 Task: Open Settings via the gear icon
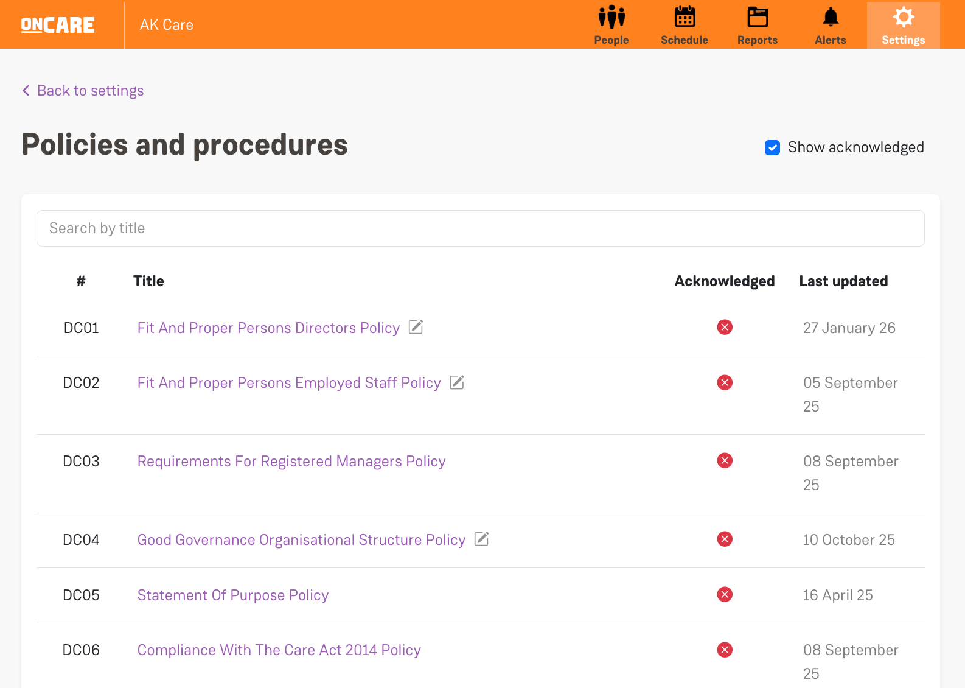click(x=903, y=18)
